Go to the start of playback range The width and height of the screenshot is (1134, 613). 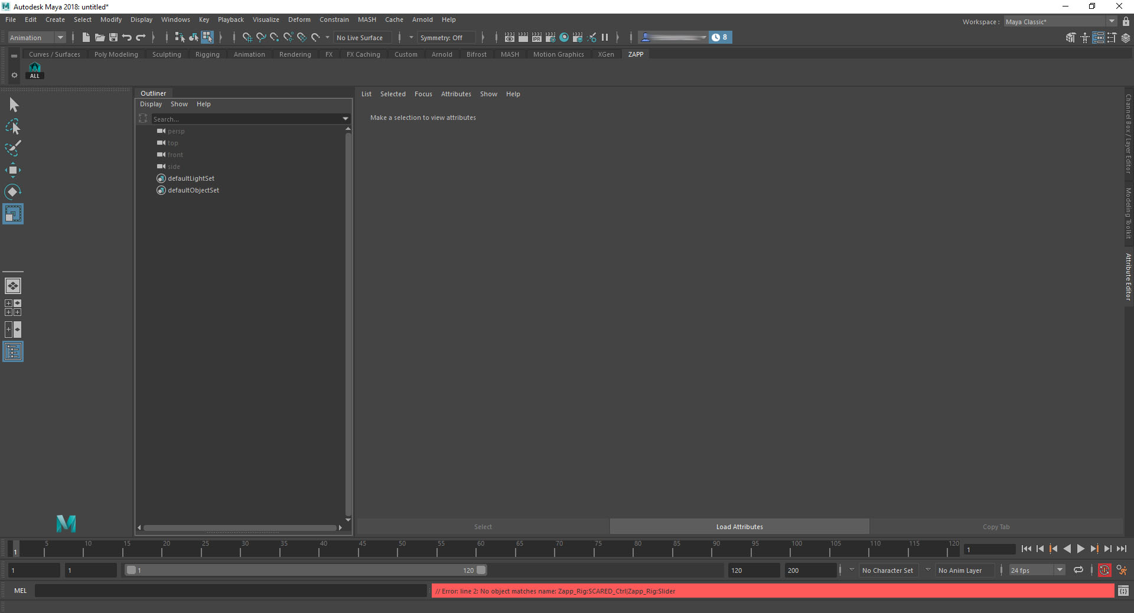(1027, 549)
